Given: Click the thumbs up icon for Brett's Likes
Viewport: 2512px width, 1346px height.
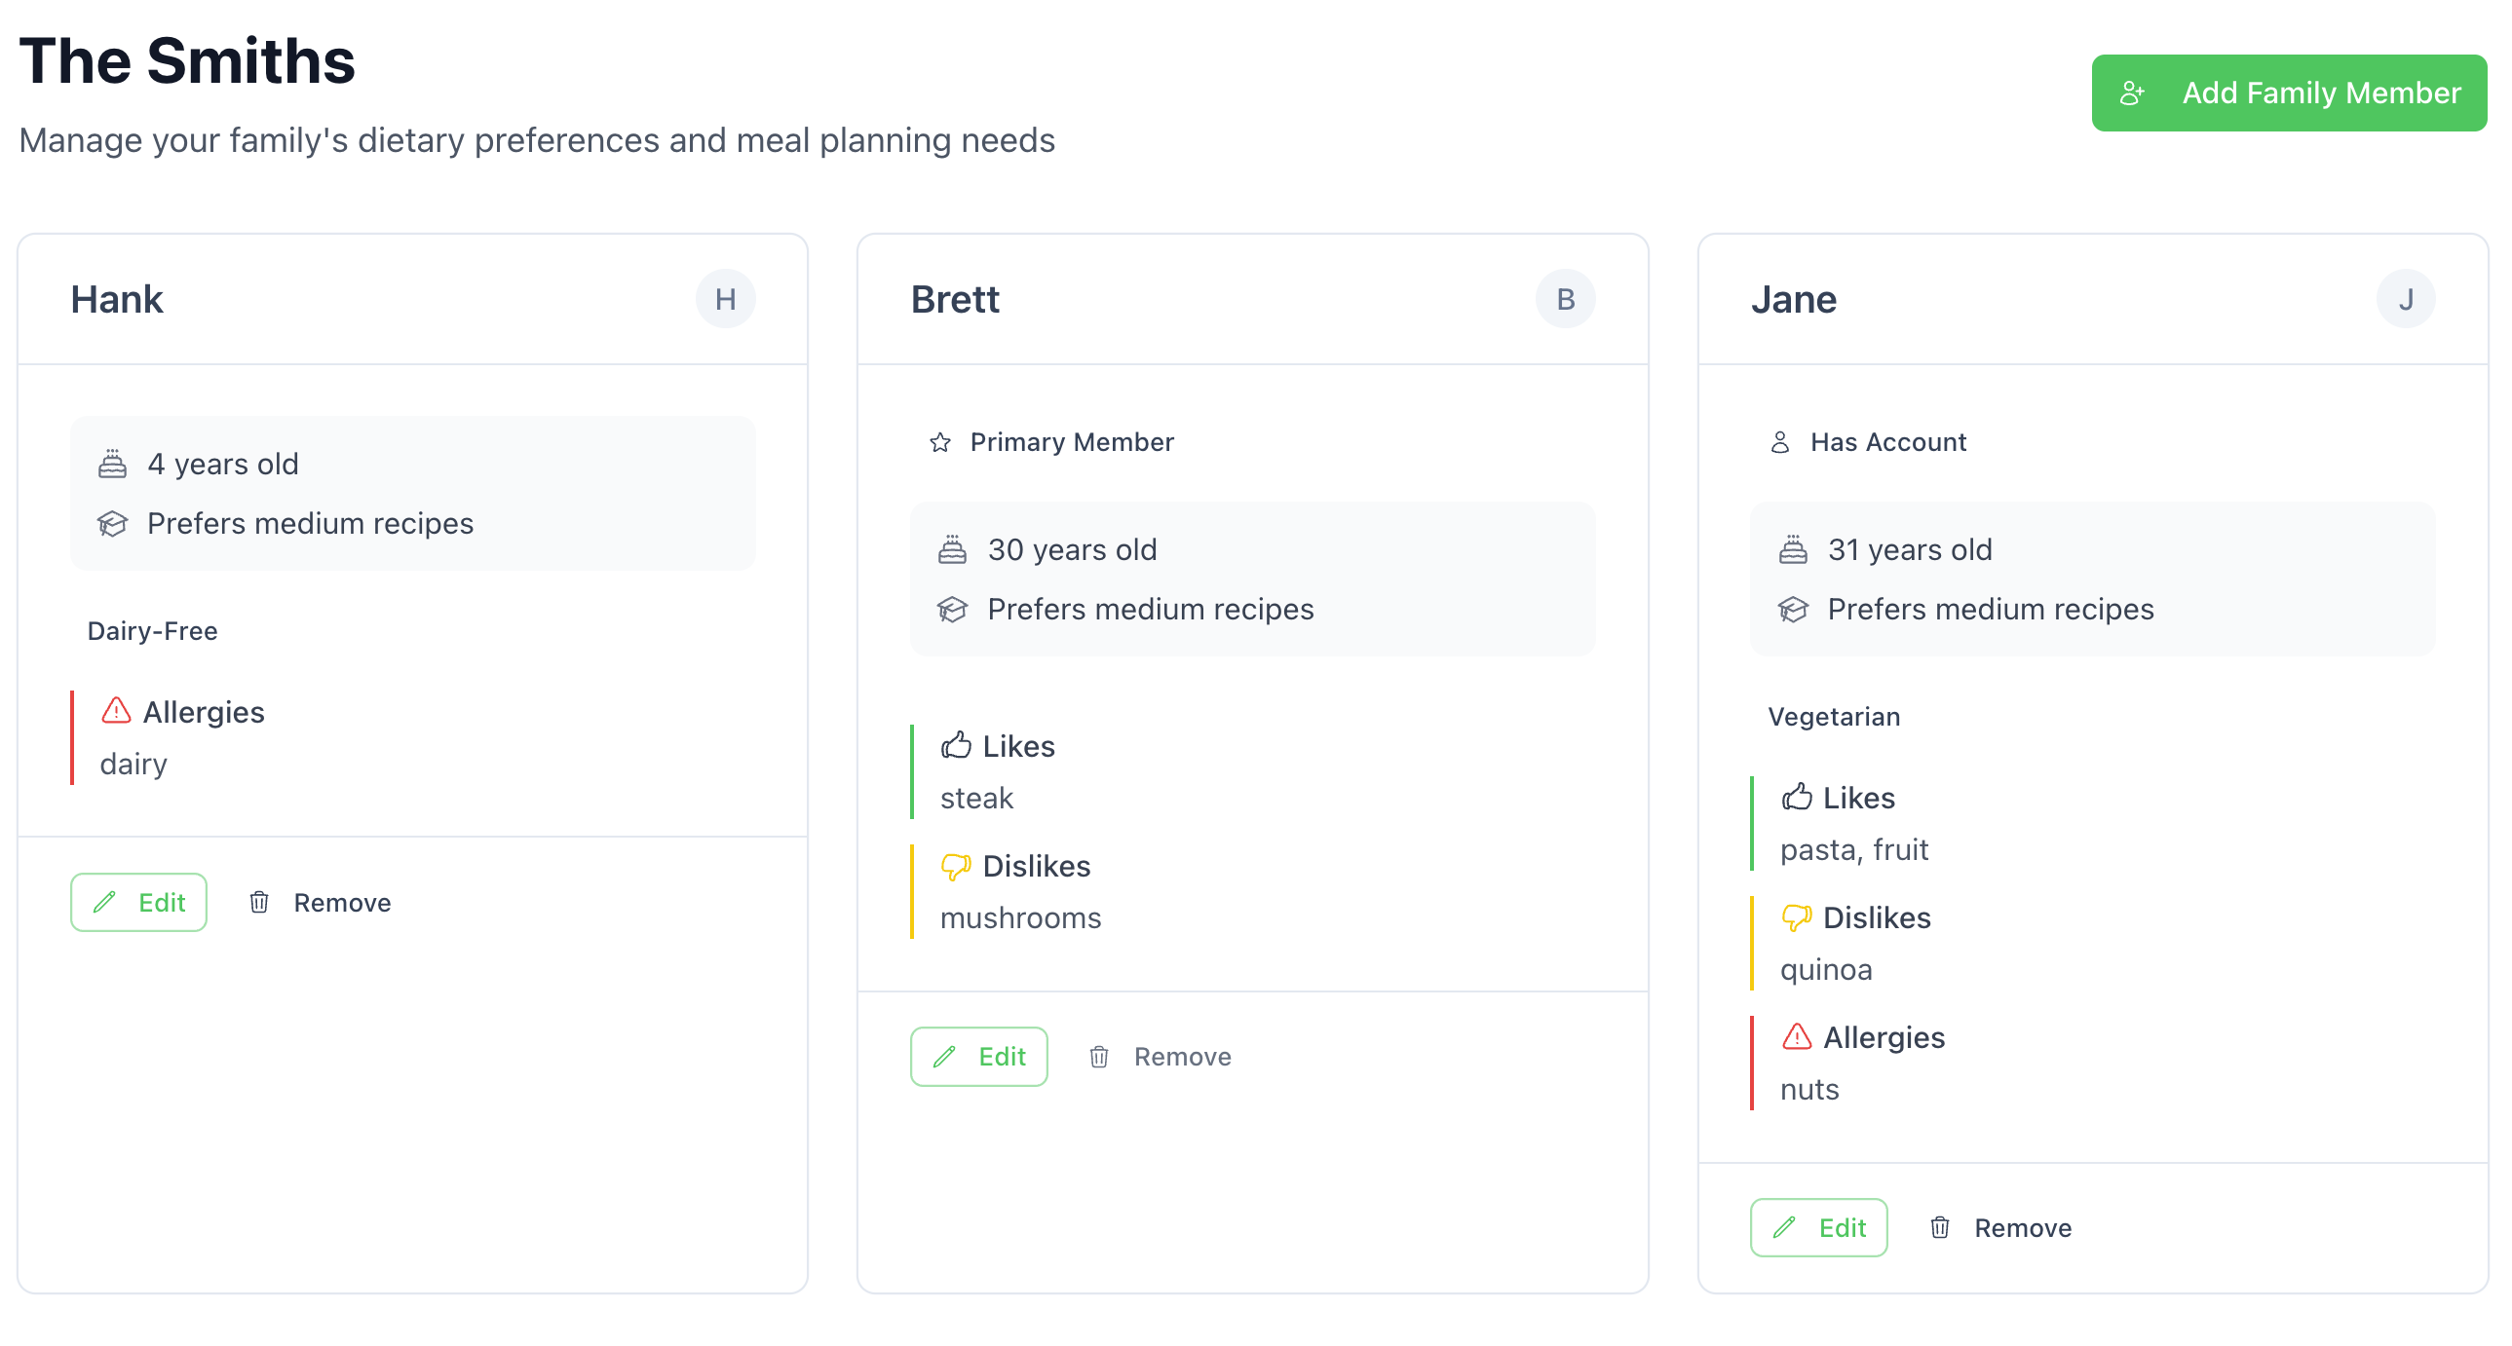Looking at the screenshot, I should 959,746.
